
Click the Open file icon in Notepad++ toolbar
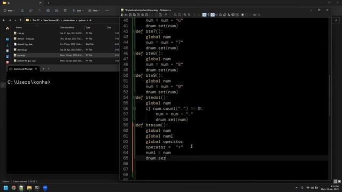(x=126, y=15)
